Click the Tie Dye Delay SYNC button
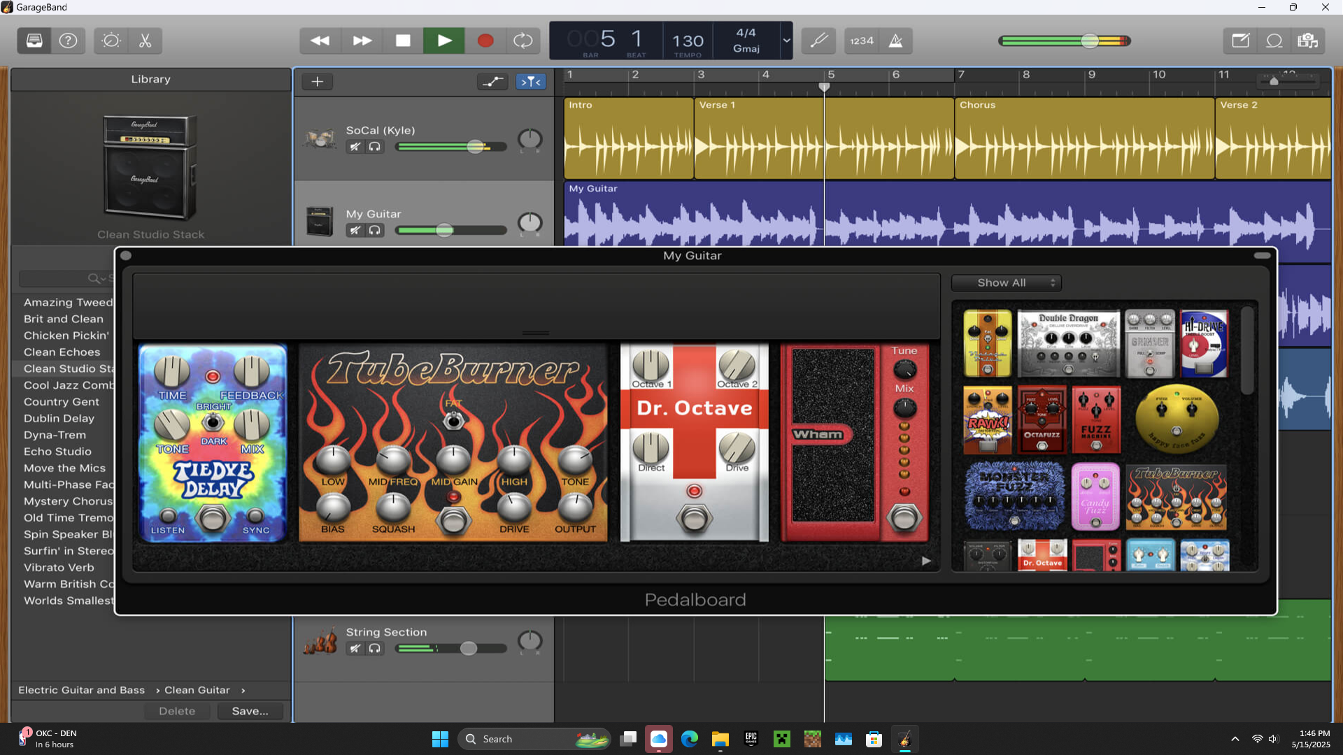1343x755 pixels. pyautogui.click(x=256, y=516)
